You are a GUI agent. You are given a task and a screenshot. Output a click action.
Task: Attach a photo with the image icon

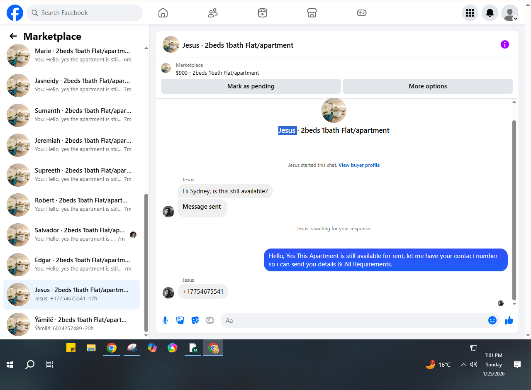pos(180,320)
